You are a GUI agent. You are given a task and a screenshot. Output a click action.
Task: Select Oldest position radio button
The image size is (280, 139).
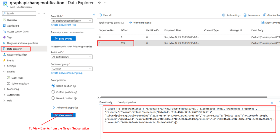[x=53, y=86]
